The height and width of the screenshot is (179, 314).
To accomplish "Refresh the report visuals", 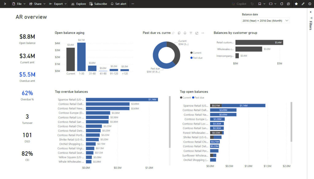I will point(281,4).
